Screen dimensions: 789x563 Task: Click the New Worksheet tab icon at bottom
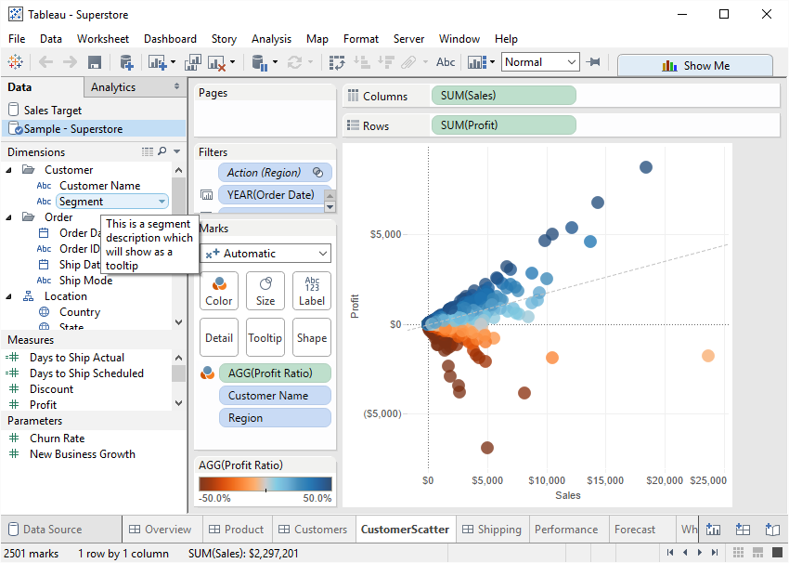(x=713, y=530)
